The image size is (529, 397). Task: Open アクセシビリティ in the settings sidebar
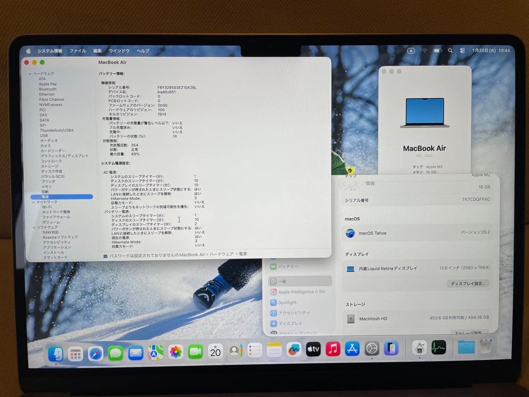293,313
